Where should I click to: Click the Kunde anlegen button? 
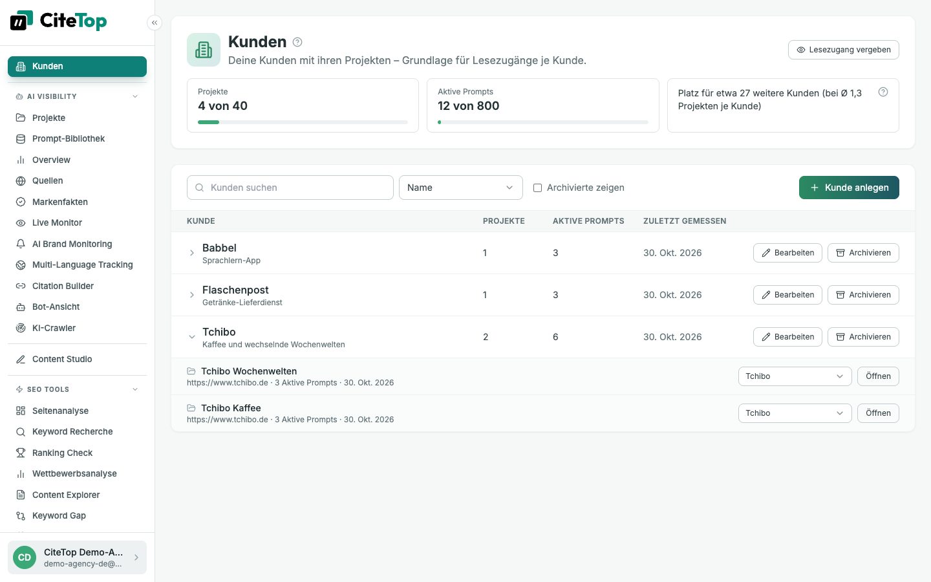click(849, 188)
